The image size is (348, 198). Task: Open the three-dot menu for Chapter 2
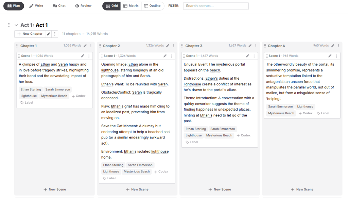coord(173,46)
